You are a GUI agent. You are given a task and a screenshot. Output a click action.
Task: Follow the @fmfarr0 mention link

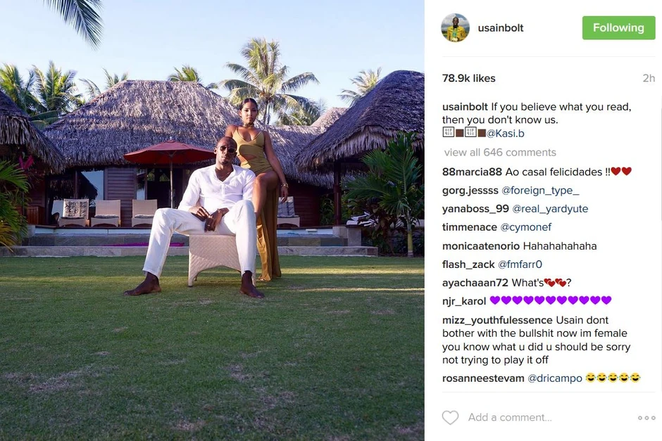tap(520, 264)
